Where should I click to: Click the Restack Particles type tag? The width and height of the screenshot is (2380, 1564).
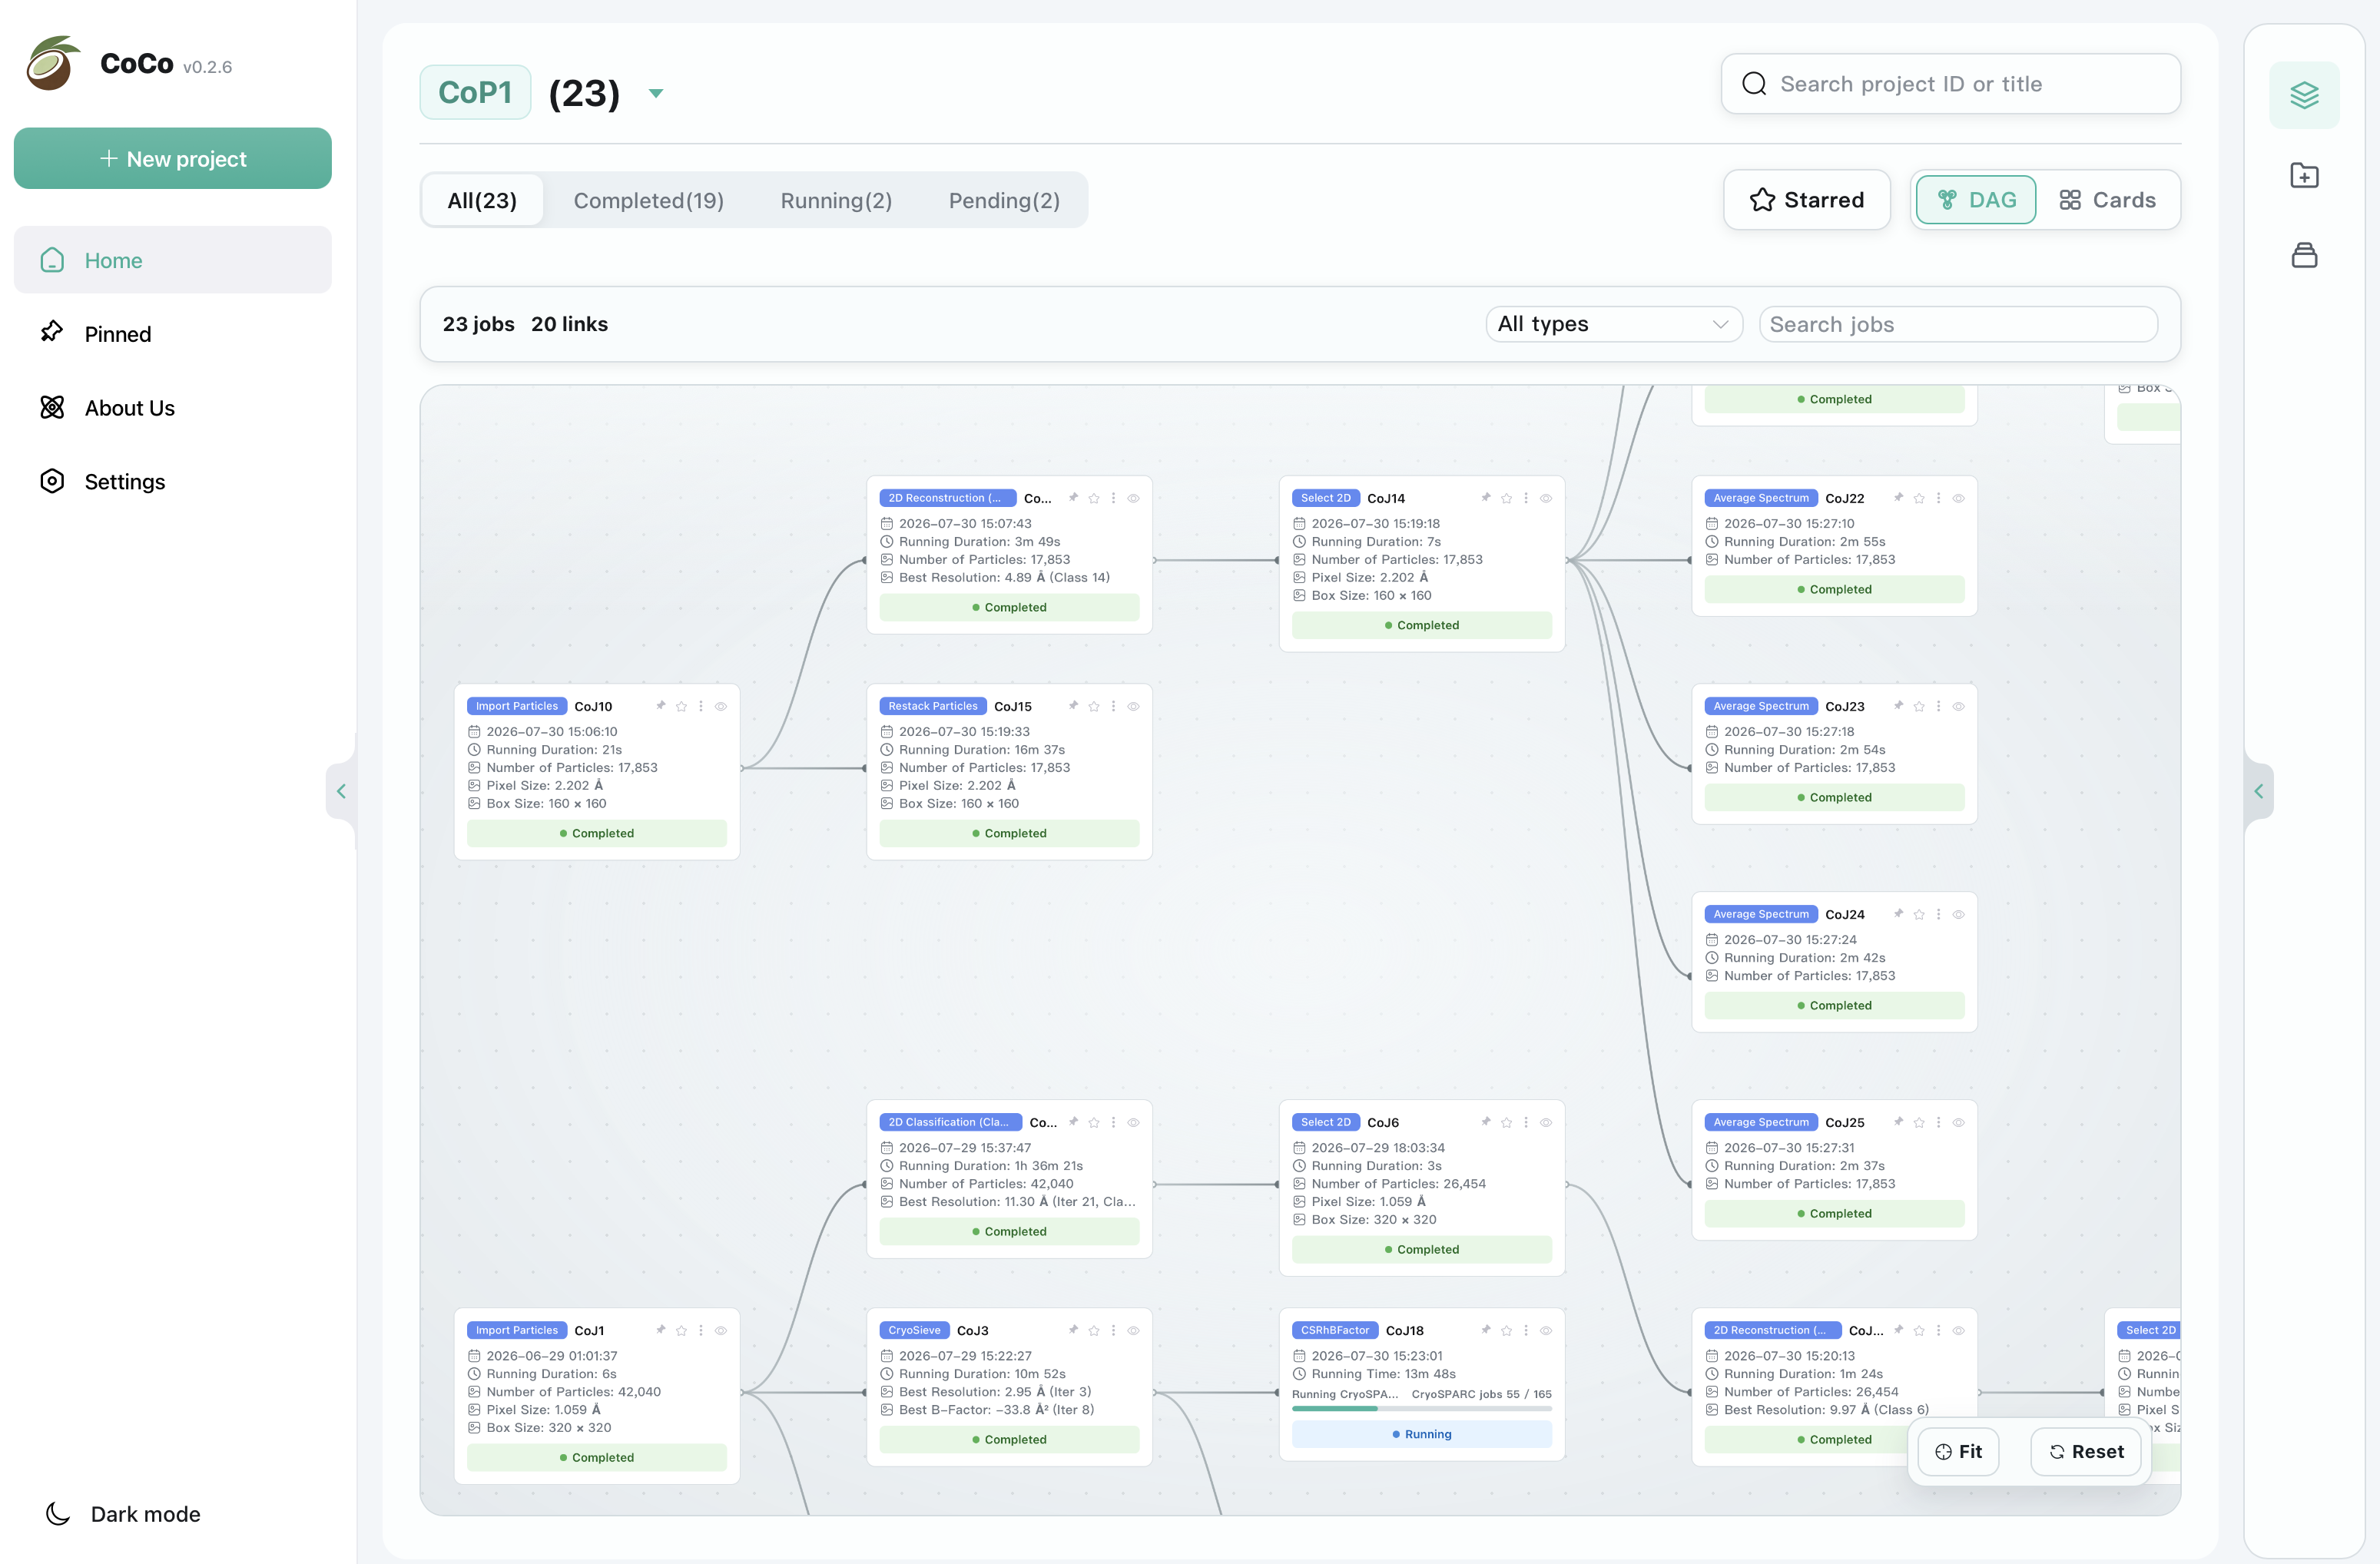(933, 706)
